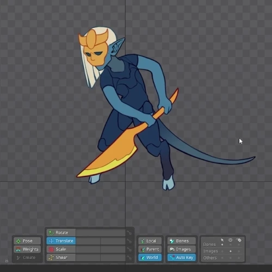Switch axes to Local
Viewport: 272px width, 272px height.
150,241
